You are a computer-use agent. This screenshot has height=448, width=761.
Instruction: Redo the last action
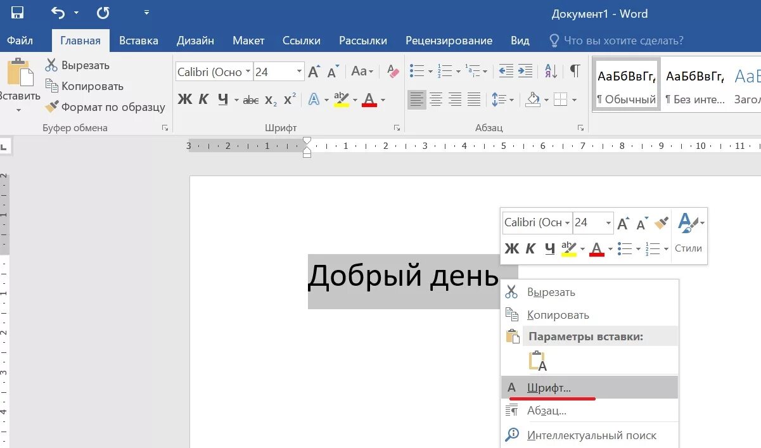(103, 13)
